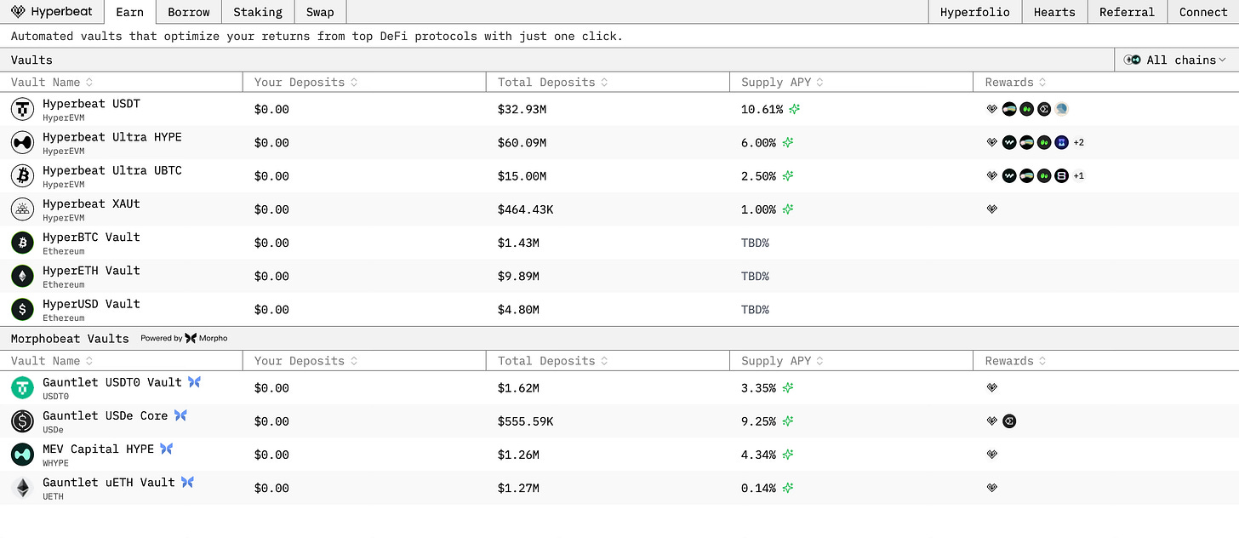Click the Ultra UBTC bitcoin icon
This screenshot has height=538, width=1239.
coord(22,175)
